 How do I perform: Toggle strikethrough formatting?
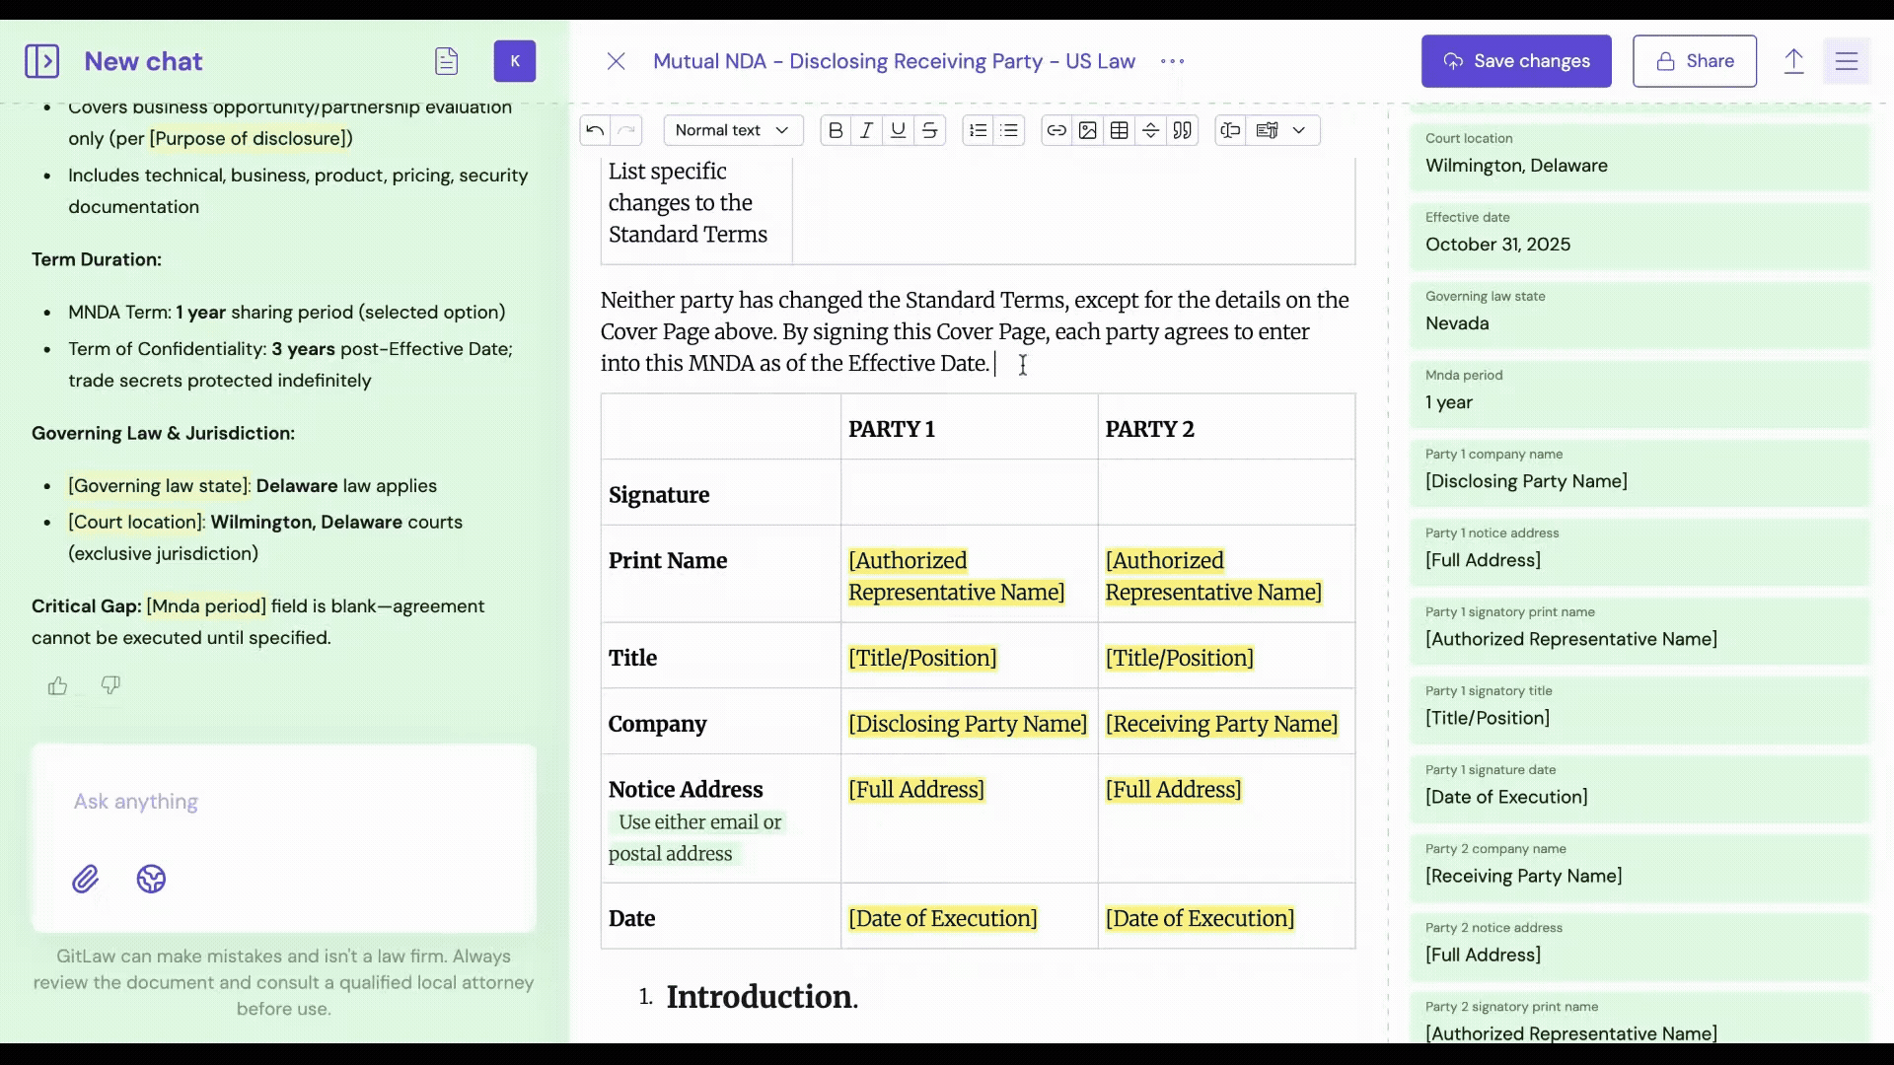[930, 130]
